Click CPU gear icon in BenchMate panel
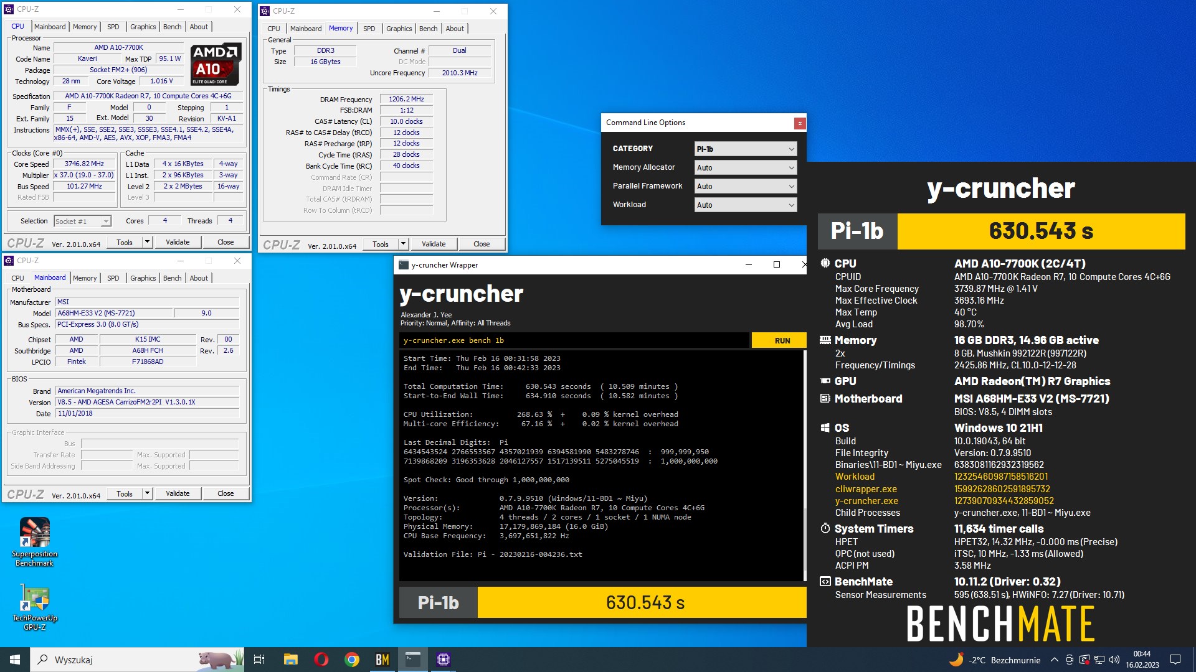The width and height of the screenshot is (1196, 672). coord(825,263)
